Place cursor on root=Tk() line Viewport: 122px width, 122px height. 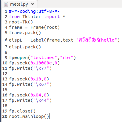(21, 22)
